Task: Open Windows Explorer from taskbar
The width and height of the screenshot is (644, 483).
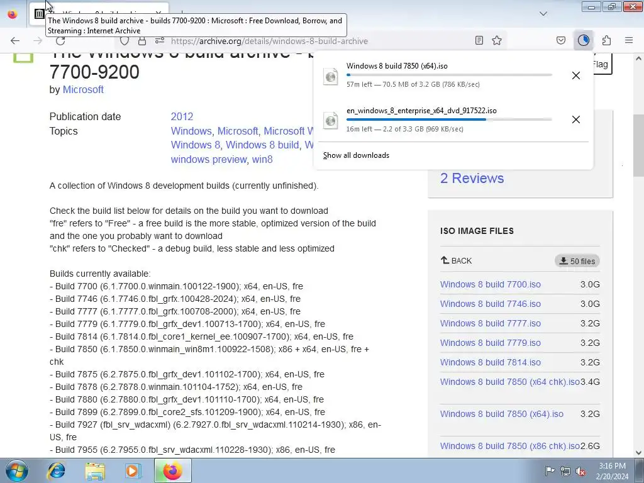Action: click(95, 470)
